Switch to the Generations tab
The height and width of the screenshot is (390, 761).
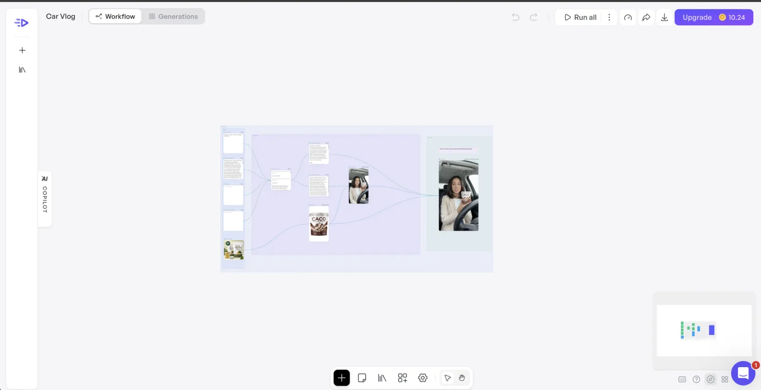[x=173, y=17]
